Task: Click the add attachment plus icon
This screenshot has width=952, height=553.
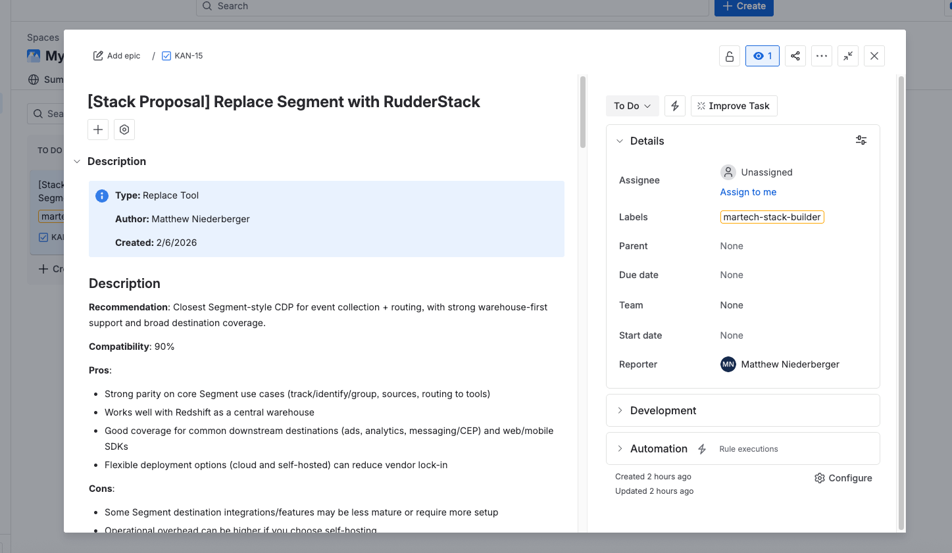Action: click(97, 130)
